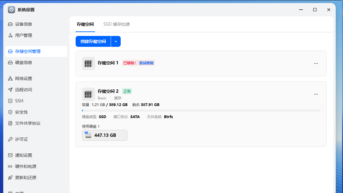Click the 存储空间 2 title
Viewport: 343px width, 193px height.
click(108, 91)
